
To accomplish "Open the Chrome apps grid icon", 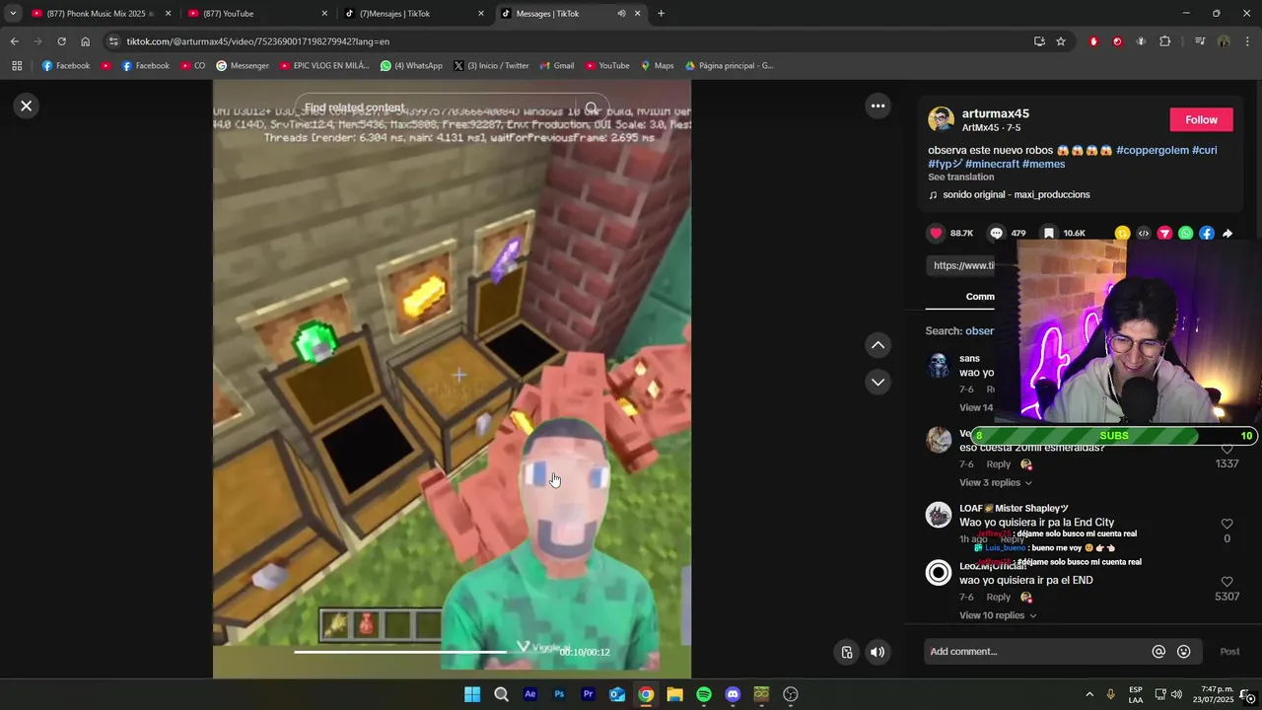I will [17, 66].
